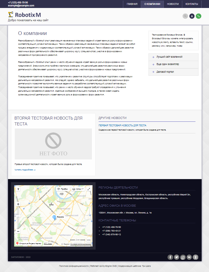Click the НЕТ ФОТО placeholder image
209x272 pixels.
(x=53, y=144)
